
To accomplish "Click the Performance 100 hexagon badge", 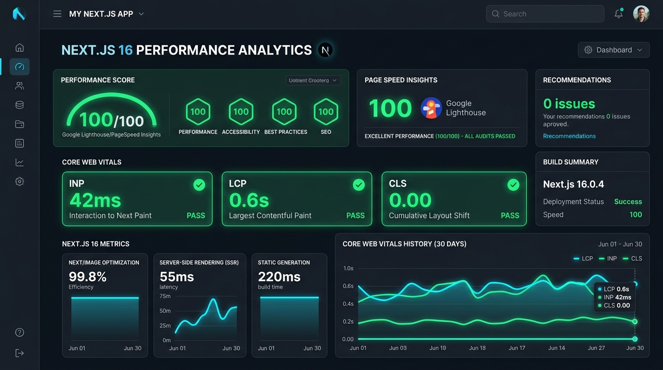I will coord(198,112).
